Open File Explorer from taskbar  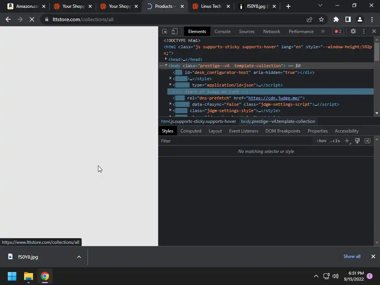pos(28,276)
